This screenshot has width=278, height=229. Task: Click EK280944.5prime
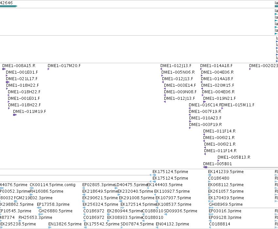125,211
